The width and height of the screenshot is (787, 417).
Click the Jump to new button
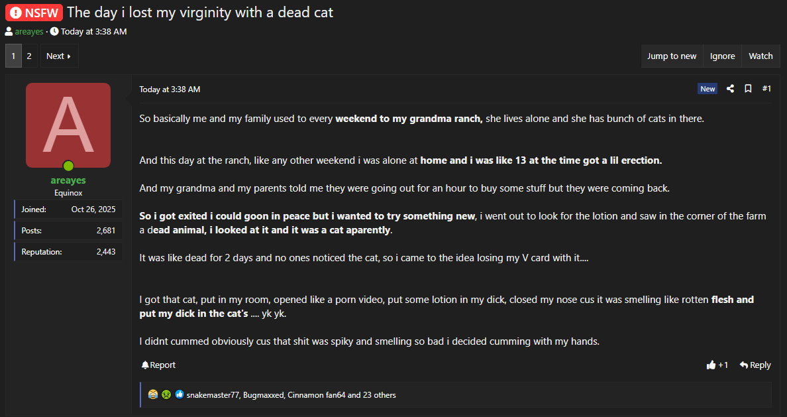click(x=672, y=56)
